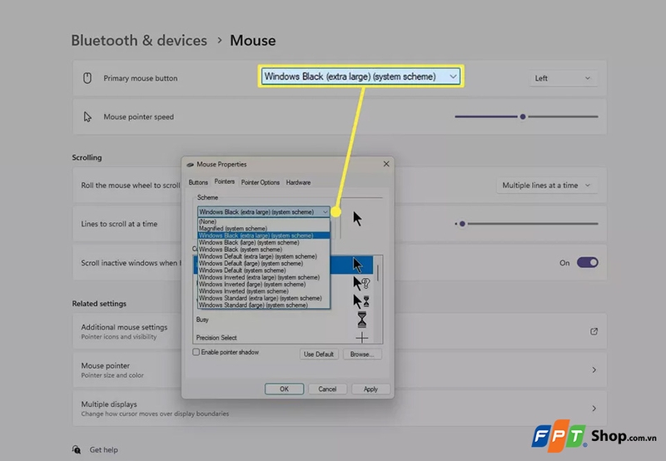Choose Windows Standard (large) (system scheme)
Screen dimensions: 666x461
(263, 305)
